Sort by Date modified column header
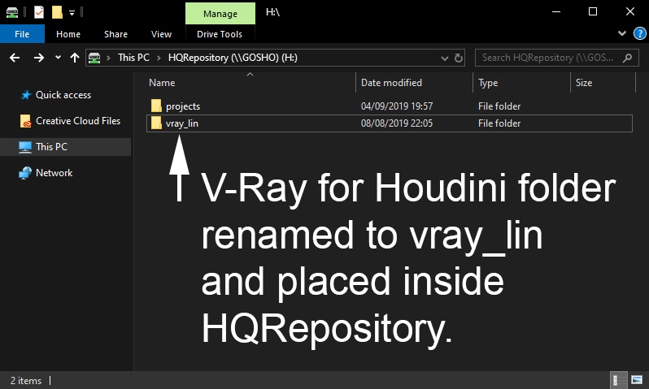 point(391,83)
